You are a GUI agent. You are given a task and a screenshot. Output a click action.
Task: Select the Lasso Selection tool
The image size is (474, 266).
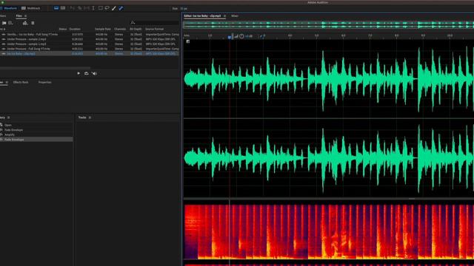(107, 8)
